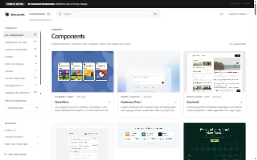Select the highlighted All components category
This screenshot has height=160, width=257.
(x=21, y=35)
